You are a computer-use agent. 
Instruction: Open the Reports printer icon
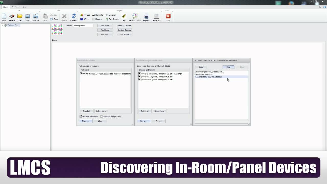pyautogui.click(x=146, y=17)
